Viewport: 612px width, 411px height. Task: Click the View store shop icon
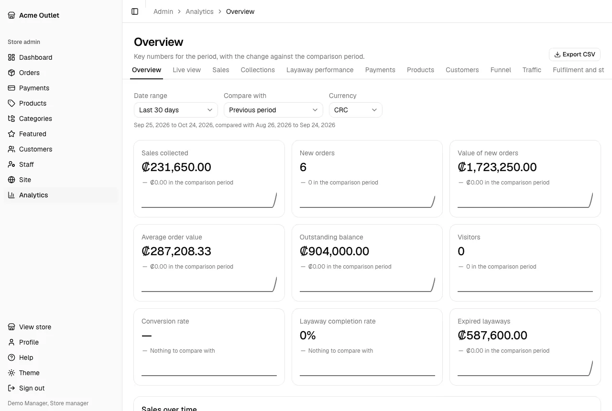pos(11,327)
